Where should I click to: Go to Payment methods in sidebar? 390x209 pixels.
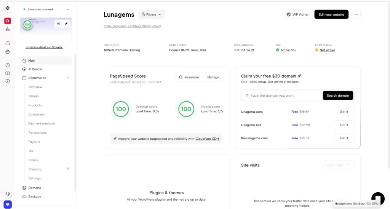(x=42, y=123)
